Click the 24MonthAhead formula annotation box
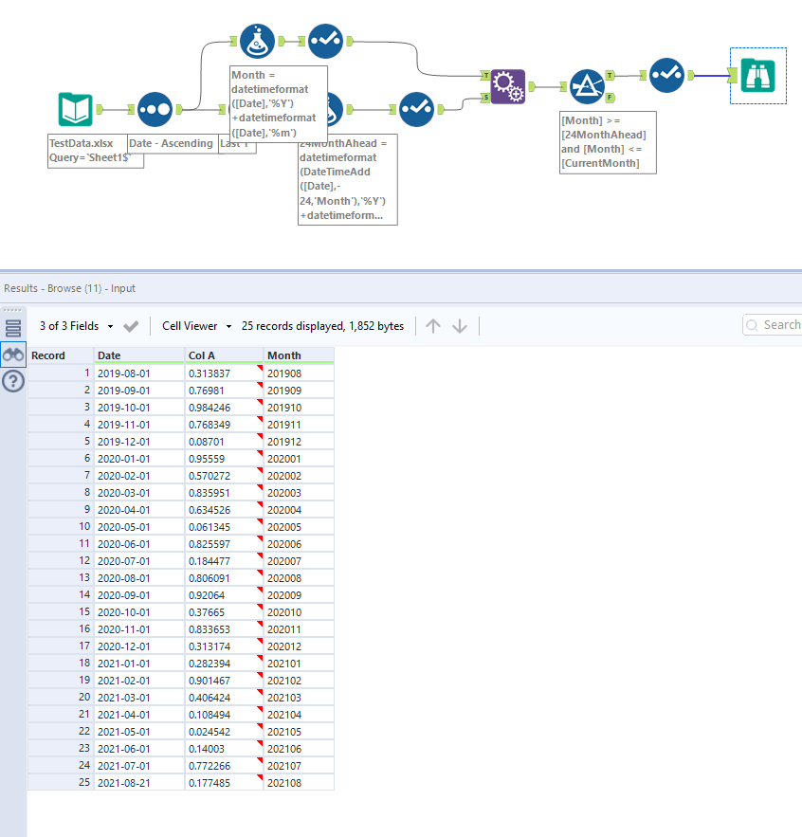The width and height of the screenshot is (802, 837). [348, 181]
